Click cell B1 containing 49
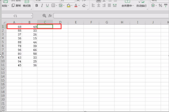 click(x=30, y=27)
